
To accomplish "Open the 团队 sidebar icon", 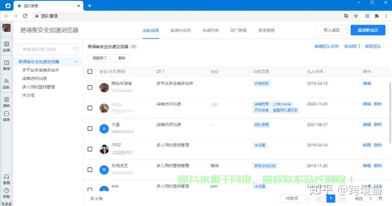I will click(x=7, y=84).
